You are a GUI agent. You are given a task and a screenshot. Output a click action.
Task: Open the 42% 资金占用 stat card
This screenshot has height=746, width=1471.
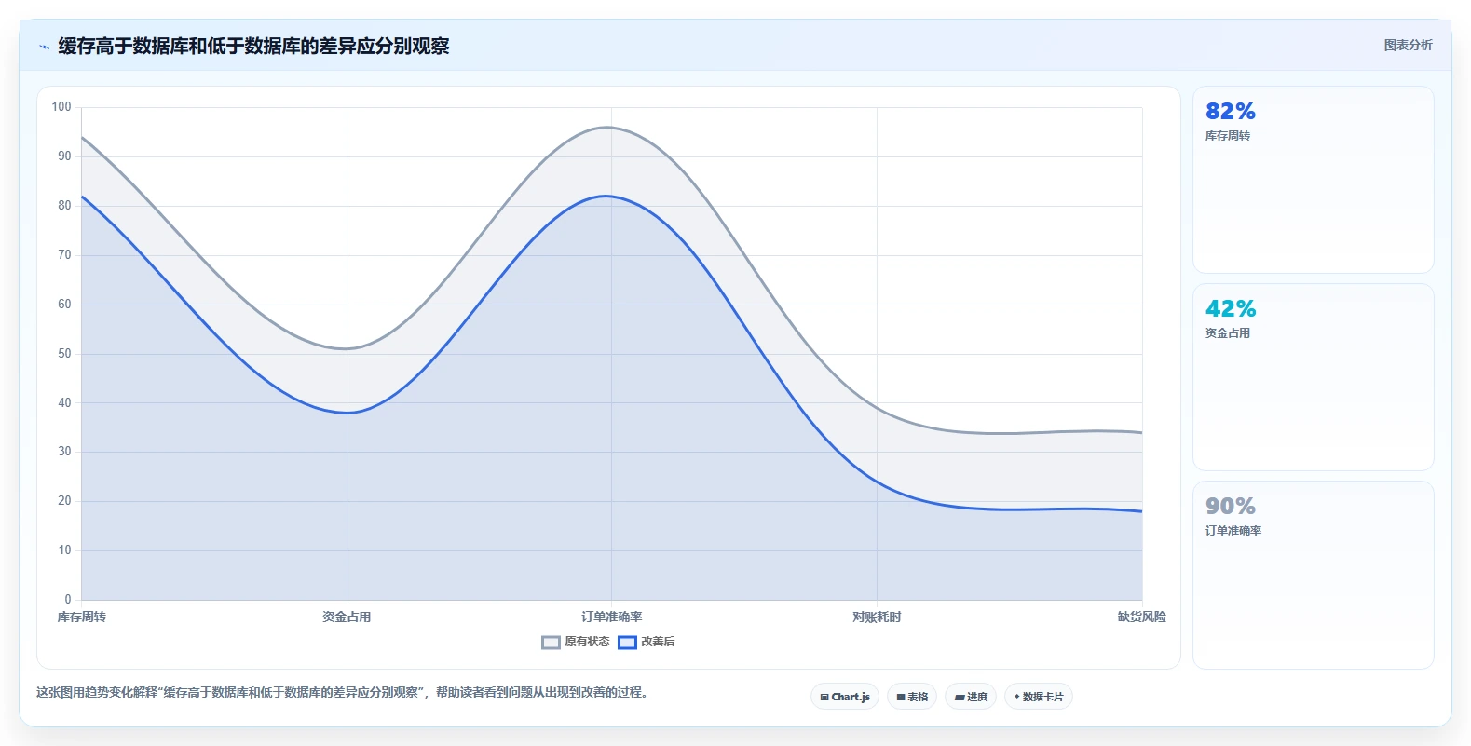[1313, 377]
